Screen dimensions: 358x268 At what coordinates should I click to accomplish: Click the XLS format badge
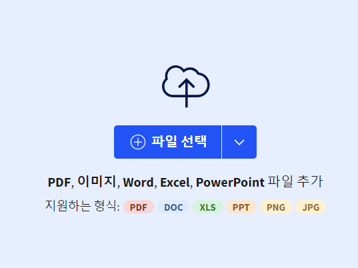(207, 207)
